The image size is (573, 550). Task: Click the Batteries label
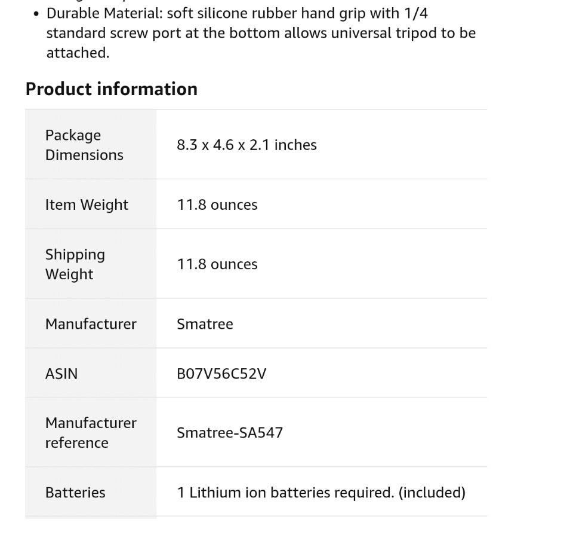75,493
